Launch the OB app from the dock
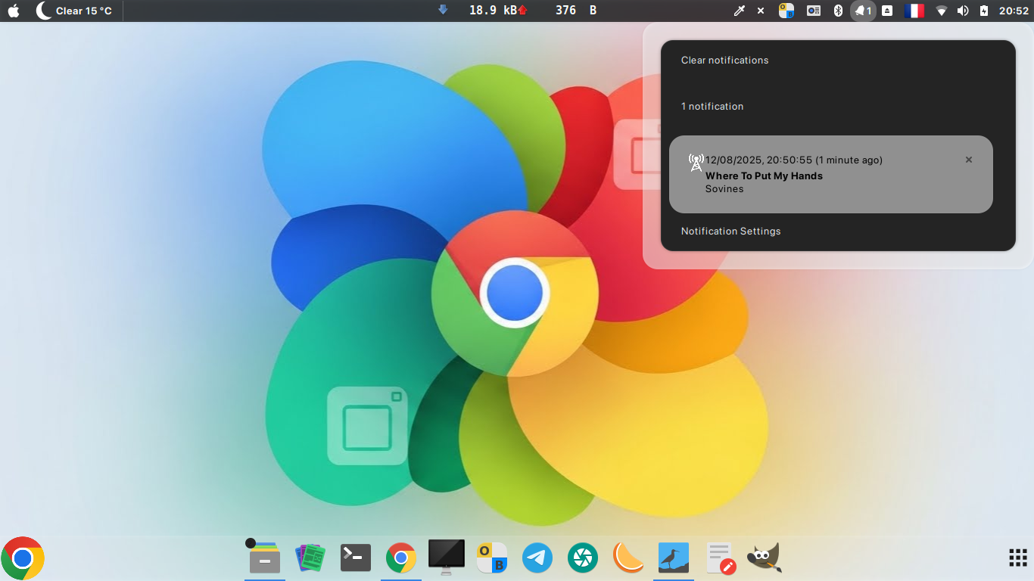This screenshot has height=581, width=1034. pyautogui.click(x=492, y=559)
